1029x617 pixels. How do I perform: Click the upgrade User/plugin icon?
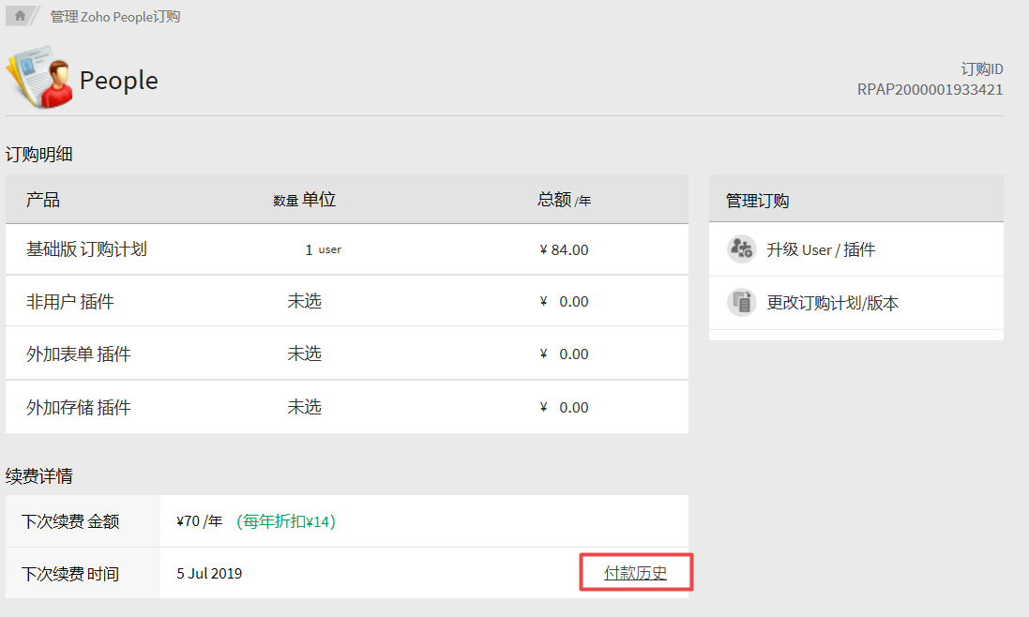pos(741,249)
